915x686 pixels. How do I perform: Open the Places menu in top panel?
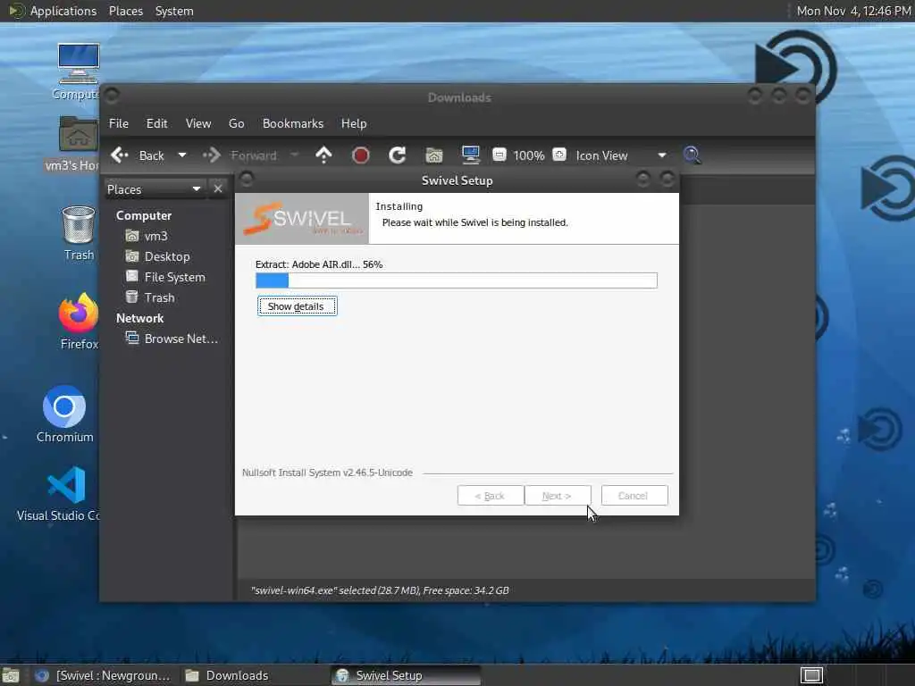(125, 11)
